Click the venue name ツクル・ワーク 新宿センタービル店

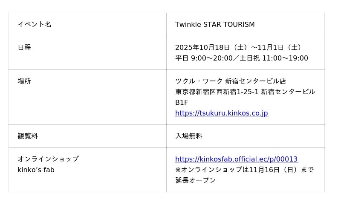[x=231, y=81]
